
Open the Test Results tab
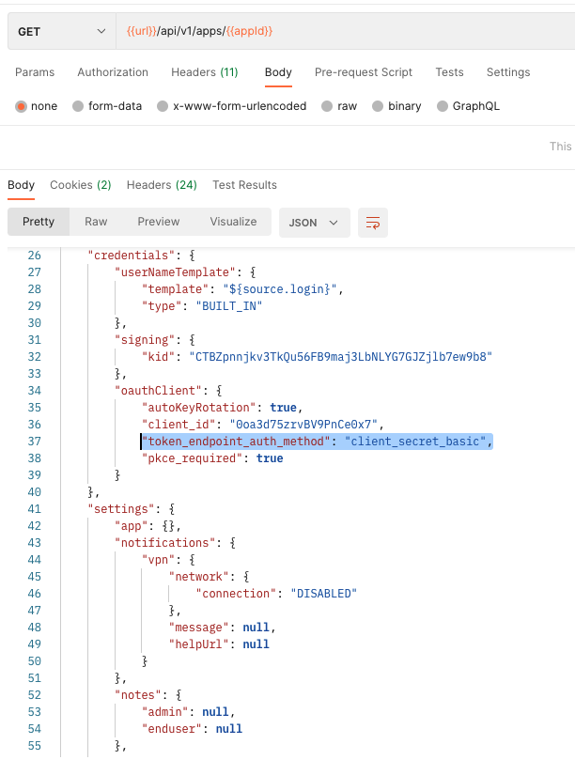click(x=244, y=185)
